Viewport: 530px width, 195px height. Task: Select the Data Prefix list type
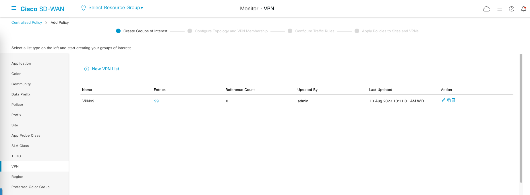21,94
